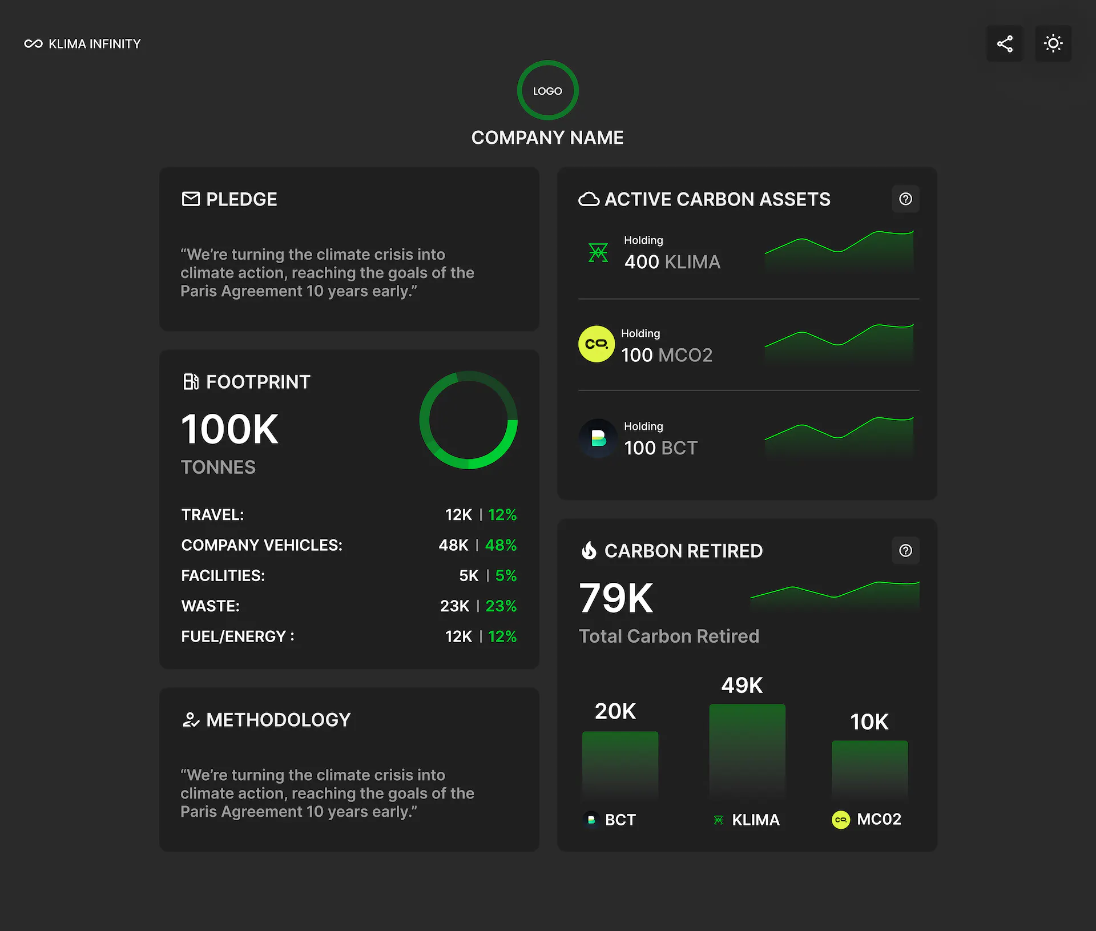Click the 20K BCT bar
The height and width of the screenshot is (931, 1096).
(x=620, y=766)
